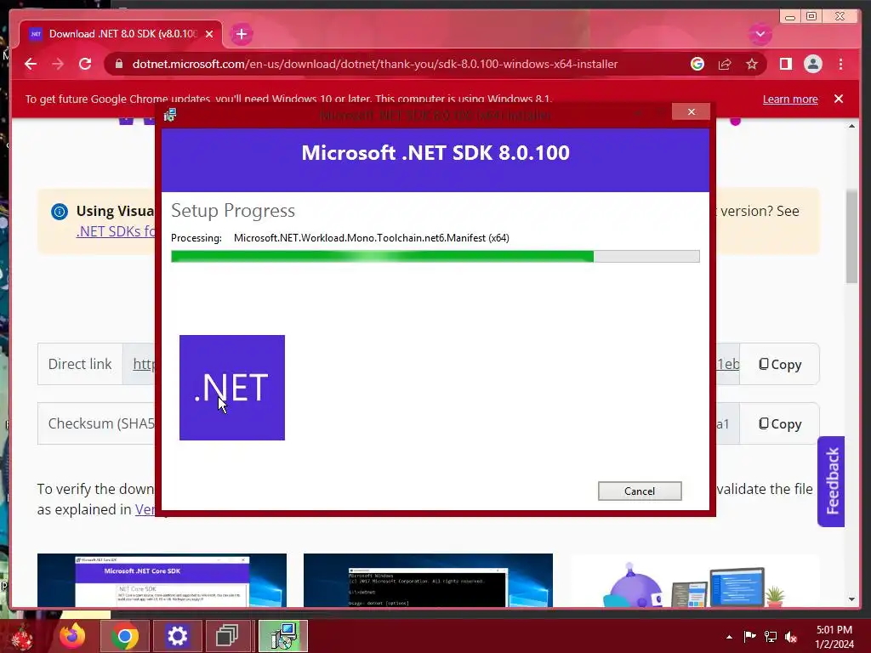Click the Google icon in address bar
871x653 pixels.
(697, 64)
